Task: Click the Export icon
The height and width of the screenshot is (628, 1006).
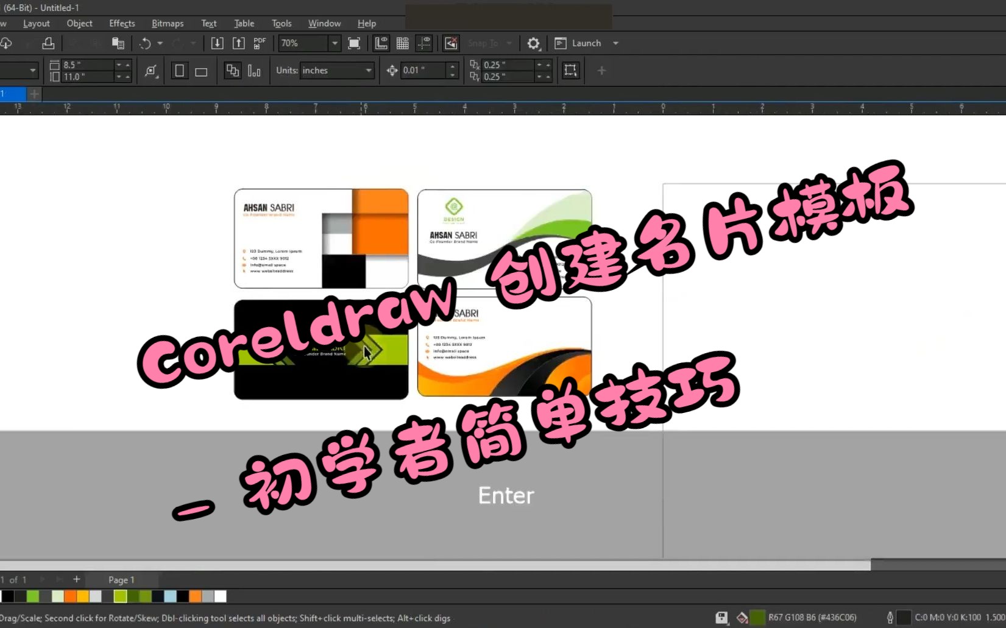Action: click(x=238, y=43)
